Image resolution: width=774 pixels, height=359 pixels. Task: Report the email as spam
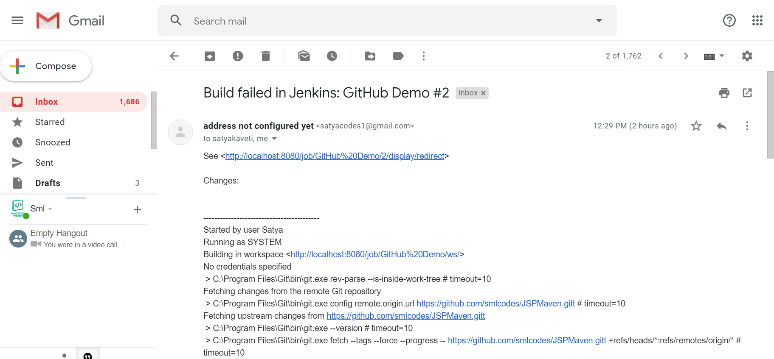click(238, 56)
